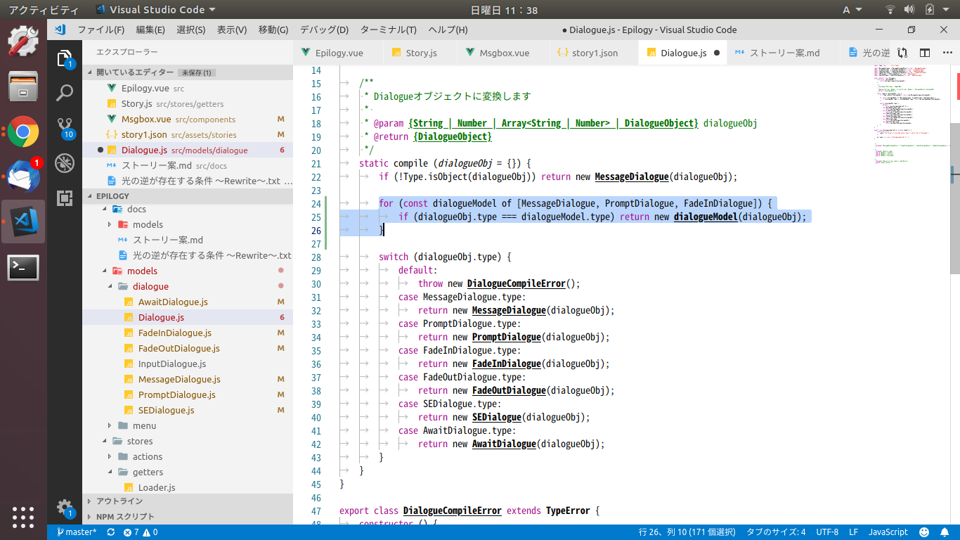Screen dimensions: 960x540
Task: Open the Extensions view icon
Action: pos(65,198)
